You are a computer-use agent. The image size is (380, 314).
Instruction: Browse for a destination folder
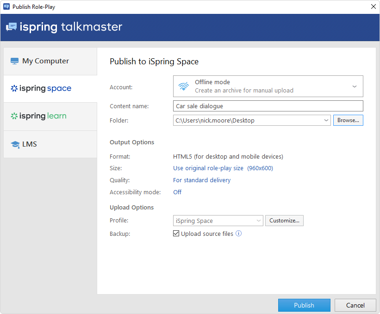348,120
